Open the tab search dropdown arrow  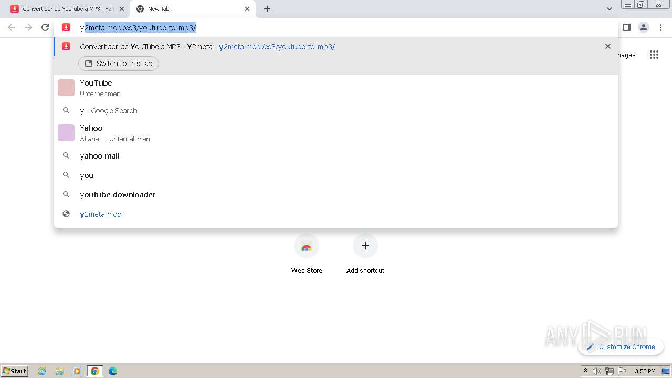pos(609,9)
